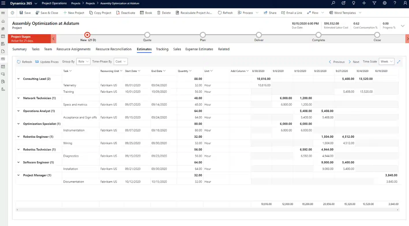The image size is (409, 226).
Task: Open the Start Date column menu
Action: (x=133, y=71)
